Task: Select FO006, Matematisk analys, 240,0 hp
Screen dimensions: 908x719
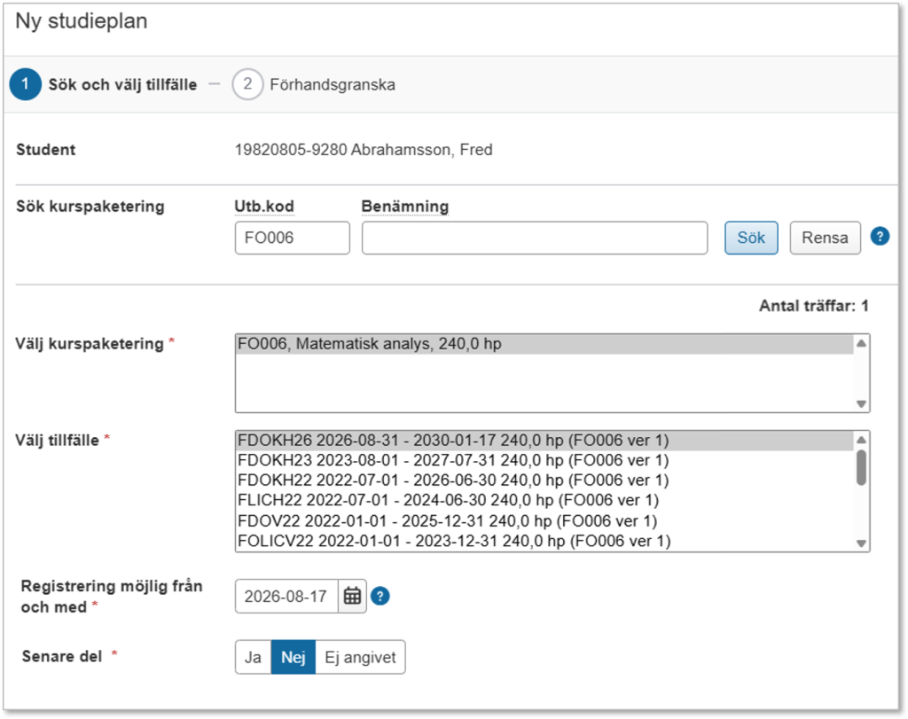Action: (544, 344)
